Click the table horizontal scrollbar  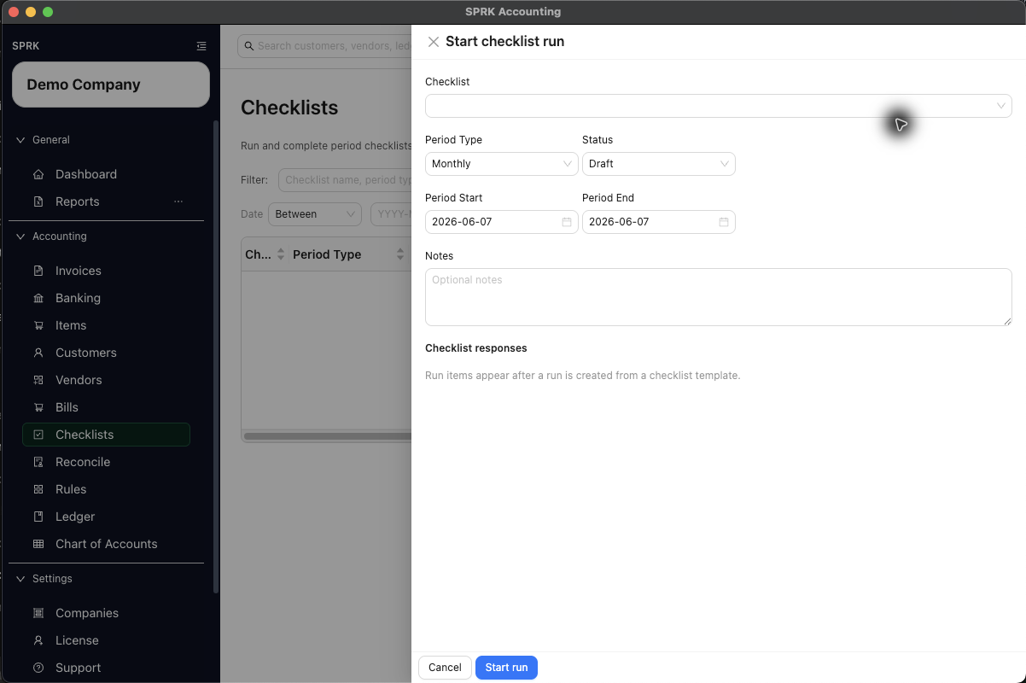point(327,436)
